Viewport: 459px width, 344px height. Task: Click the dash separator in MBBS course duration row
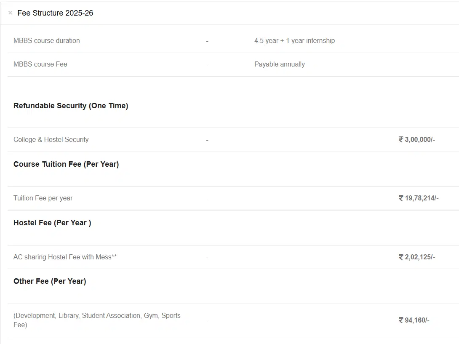point(207,41)
